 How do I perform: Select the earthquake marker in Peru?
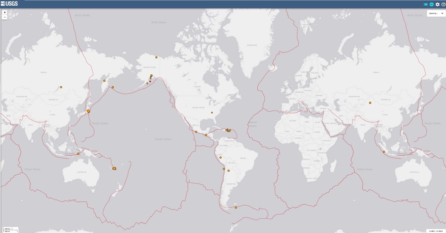coord(221,157)
